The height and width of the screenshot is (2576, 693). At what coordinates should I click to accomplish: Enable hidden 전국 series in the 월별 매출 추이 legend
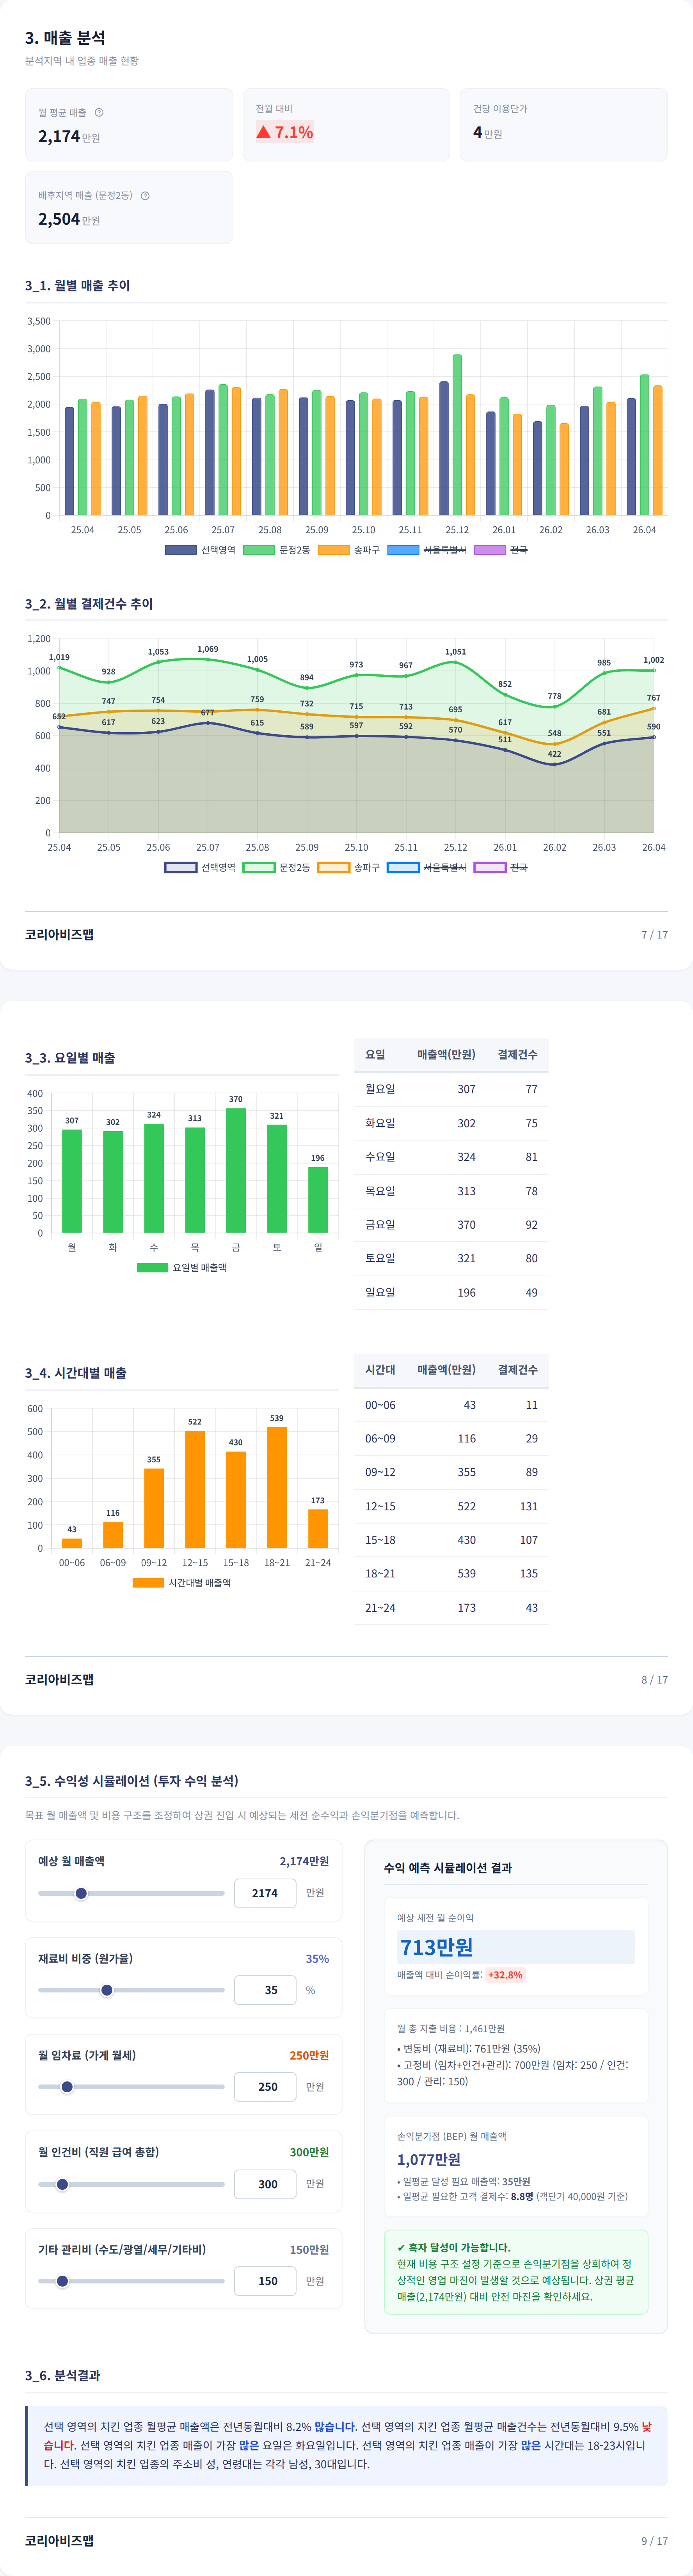[x=501, y=550]
